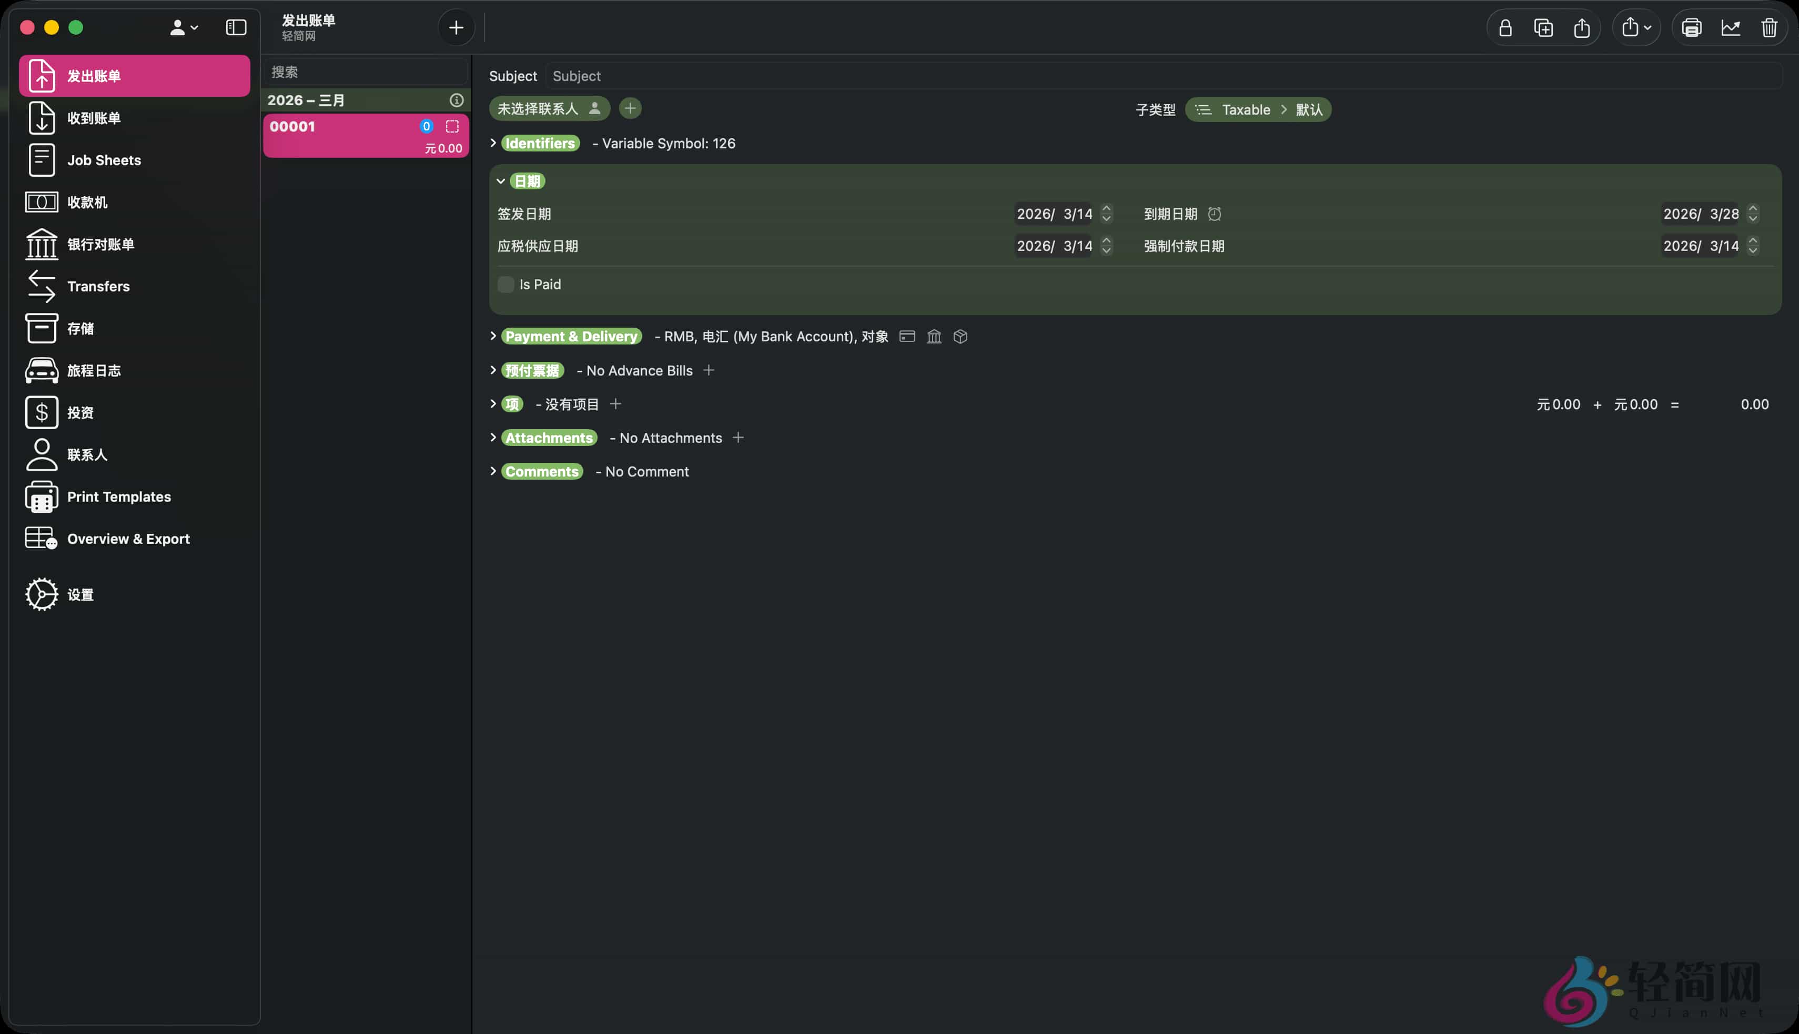Open 收到账单 in the sidebar
Viewport: 1799px width, 1034px height.
[94, 118]
